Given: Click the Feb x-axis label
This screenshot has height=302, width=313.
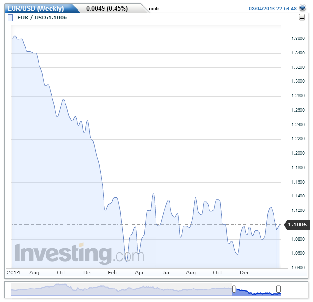Looking at the screenshot, I should [112, 272].
